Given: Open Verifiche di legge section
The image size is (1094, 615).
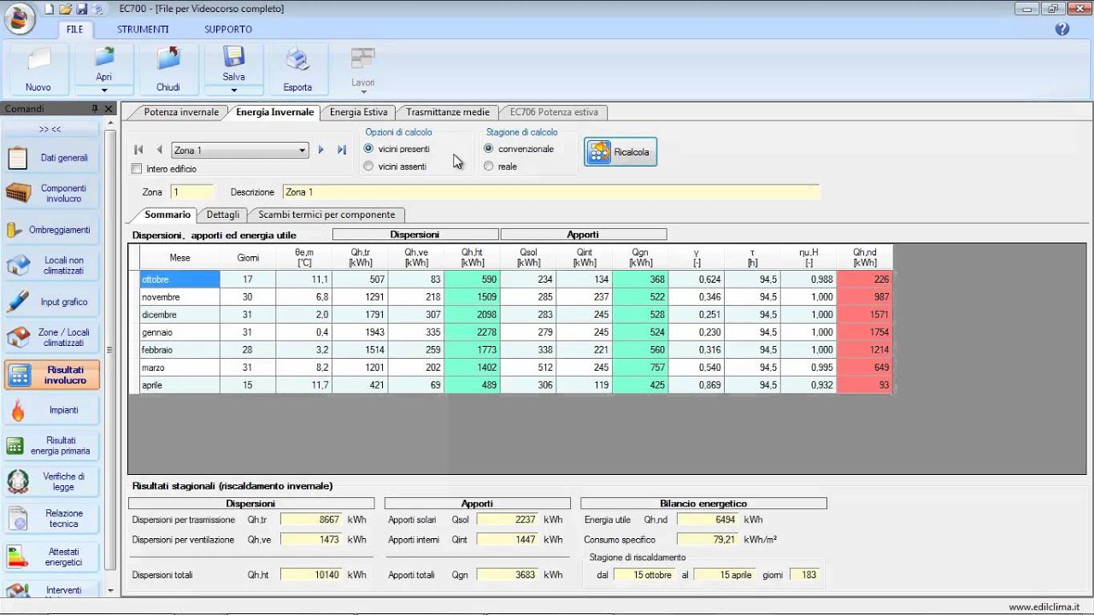Looking at the screenshot, I should point(52,482).
